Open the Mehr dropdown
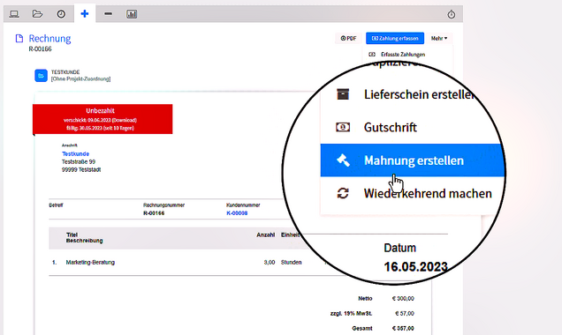The width and height of the screenshot is (562, 335). 439,38
